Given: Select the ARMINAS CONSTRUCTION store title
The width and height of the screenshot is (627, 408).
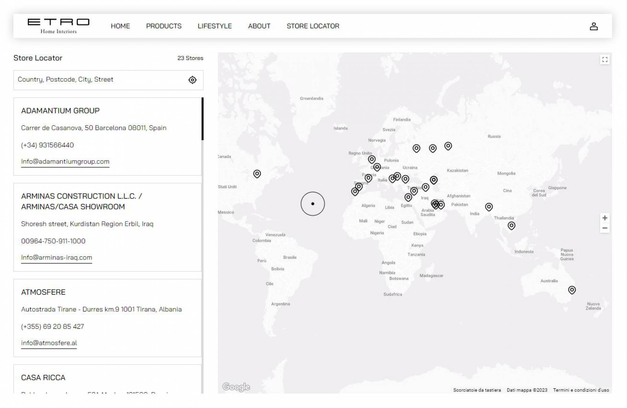Looking at the screenshot, I should click(82, 202).
